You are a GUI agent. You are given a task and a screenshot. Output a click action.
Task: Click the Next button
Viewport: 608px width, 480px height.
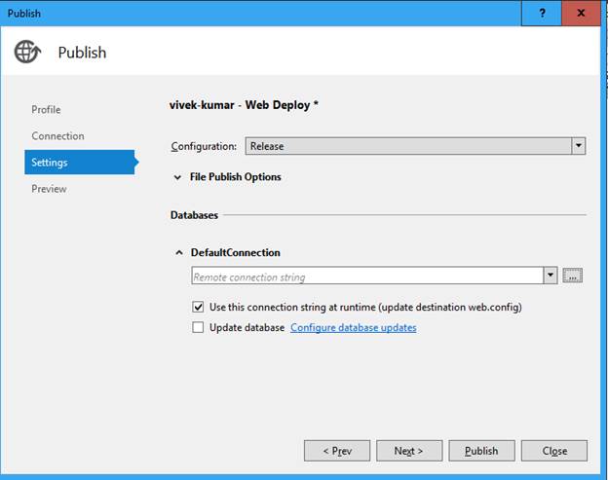(409, 451)
